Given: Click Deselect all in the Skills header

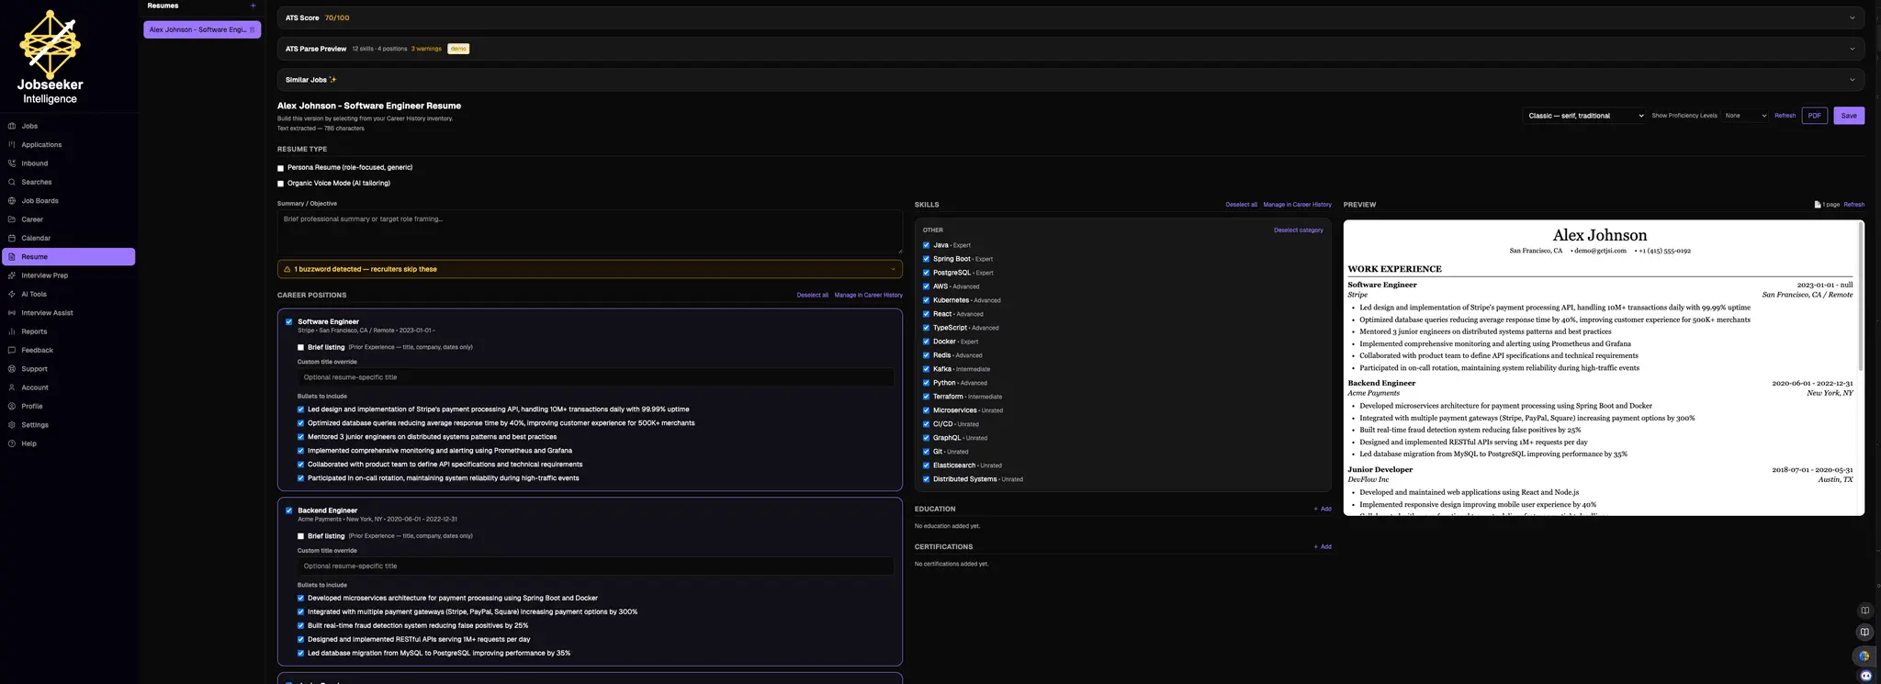Looking at the screenshot, I should (x=1241, y=205).
